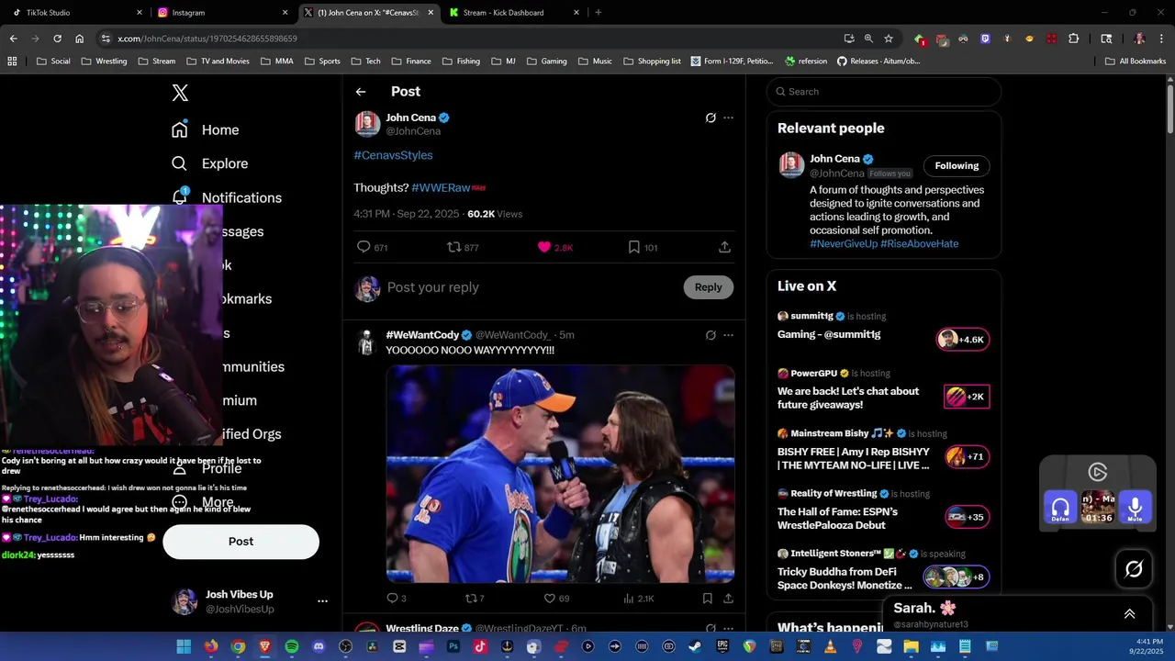Open Josh Vibes Up account menu

click(250, 601)
